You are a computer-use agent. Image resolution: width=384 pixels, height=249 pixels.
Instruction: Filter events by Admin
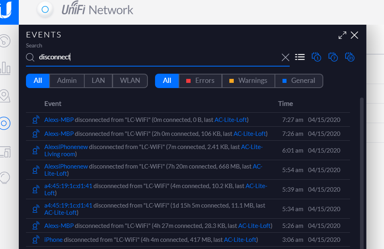[67, 80]
